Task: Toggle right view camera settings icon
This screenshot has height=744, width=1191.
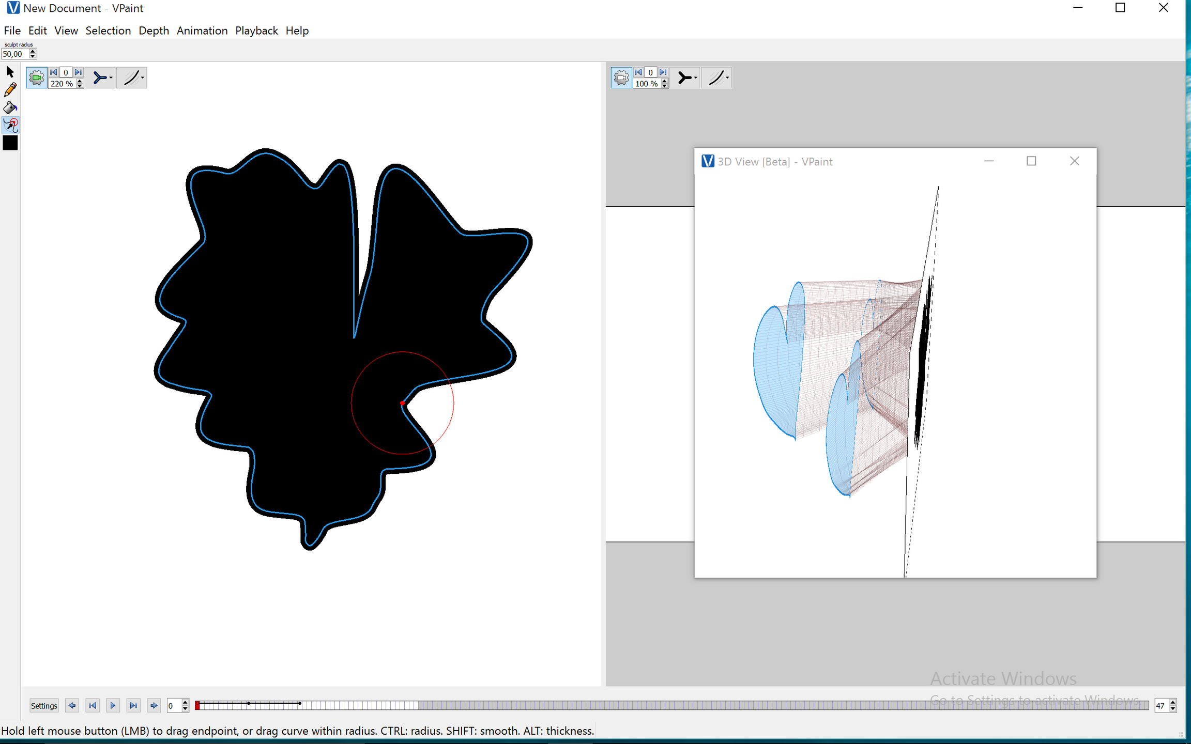Action: click(x=621, y=78)
